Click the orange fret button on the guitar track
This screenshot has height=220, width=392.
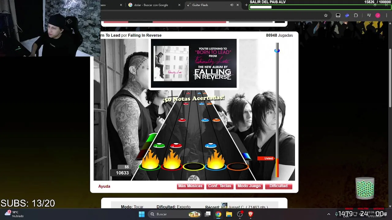point(238,167)
